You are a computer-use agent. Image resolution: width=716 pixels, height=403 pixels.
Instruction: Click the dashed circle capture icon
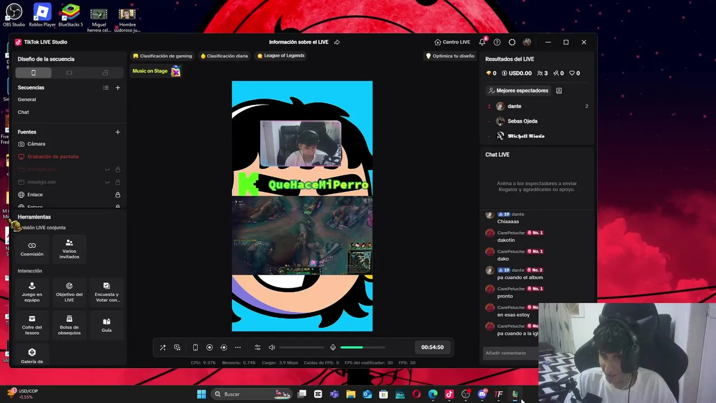click(224, 347)
